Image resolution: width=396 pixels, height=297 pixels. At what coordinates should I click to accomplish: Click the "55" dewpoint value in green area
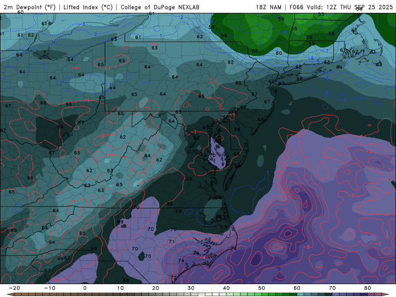coord(294,29)
